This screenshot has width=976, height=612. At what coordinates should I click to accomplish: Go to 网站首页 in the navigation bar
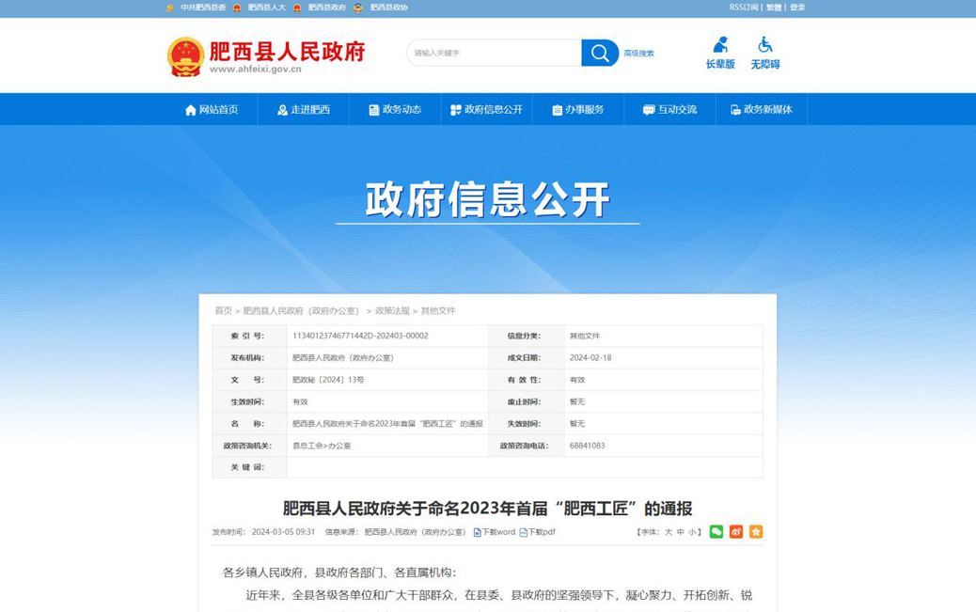212,110
